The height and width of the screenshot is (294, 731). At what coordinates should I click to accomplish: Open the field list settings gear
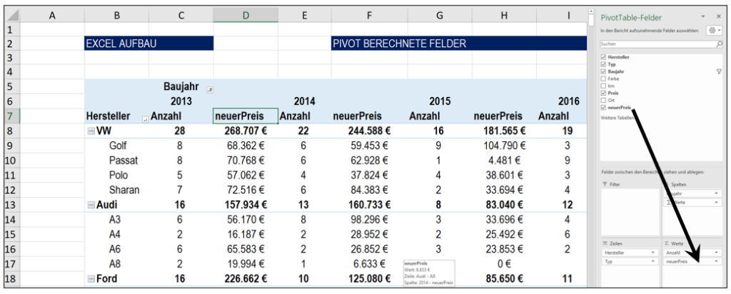[x=714, y=30]
